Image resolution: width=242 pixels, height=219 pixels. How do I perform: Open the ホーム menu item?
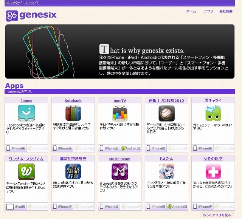(191, 11)
